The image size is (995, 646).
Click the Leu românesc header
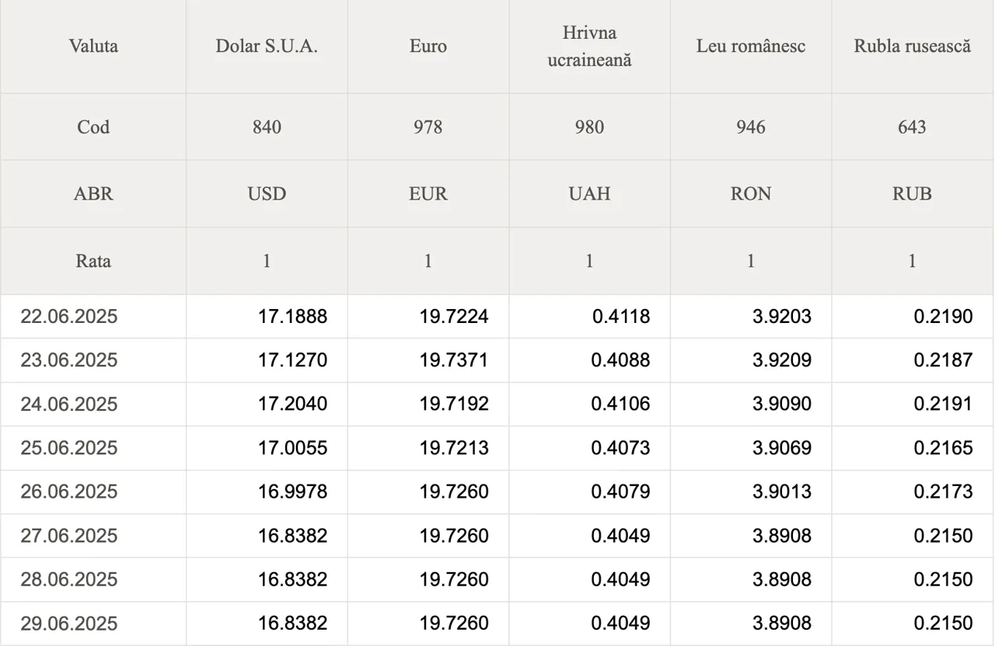pyautogui.click(x=751, y=46)
